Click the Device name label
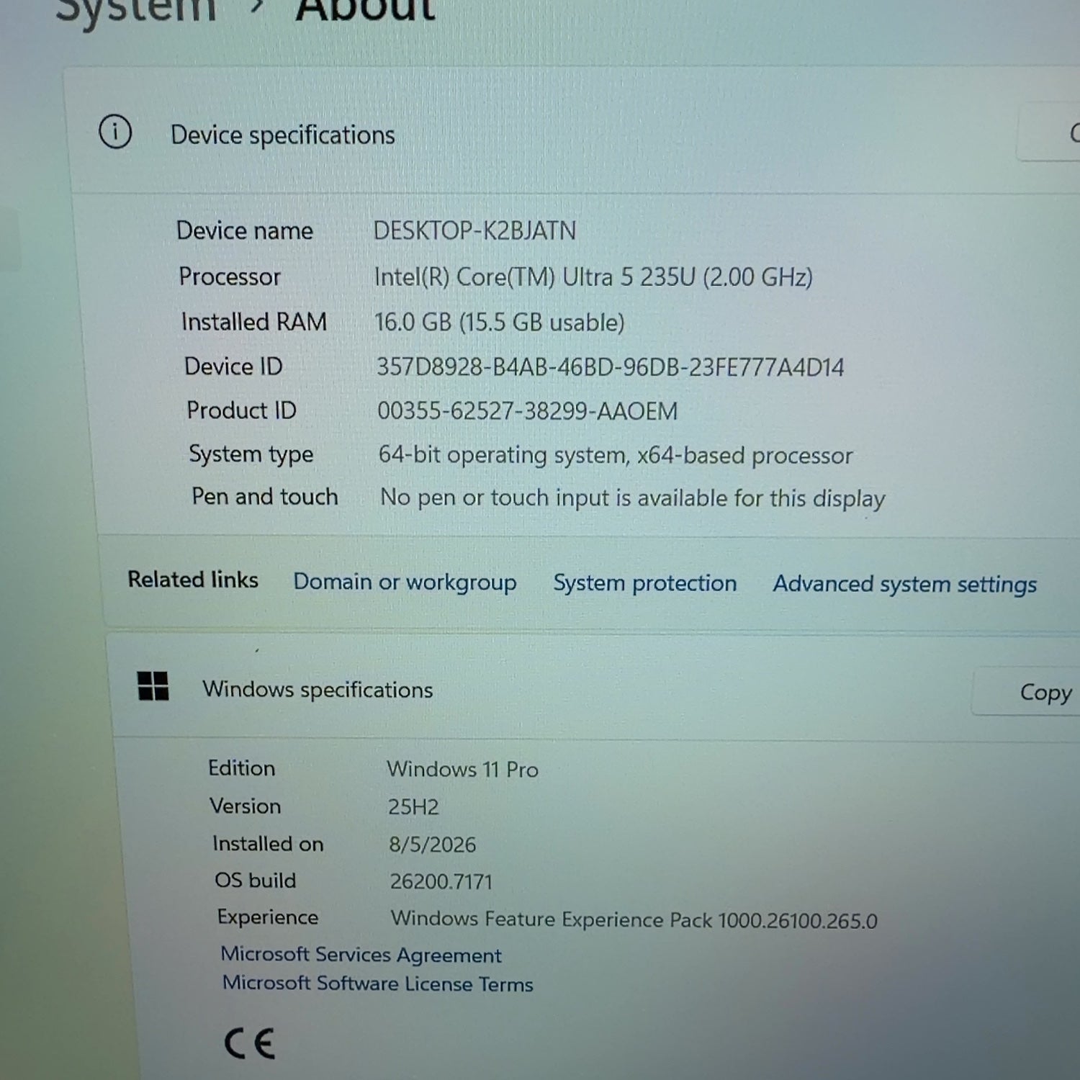 pyautogui.click(x=245, y=231)
